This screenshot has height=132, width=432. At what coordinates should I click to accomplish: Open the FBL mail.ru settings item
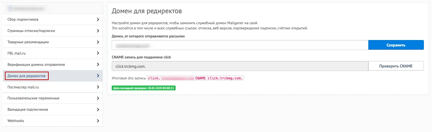point(53,53)
